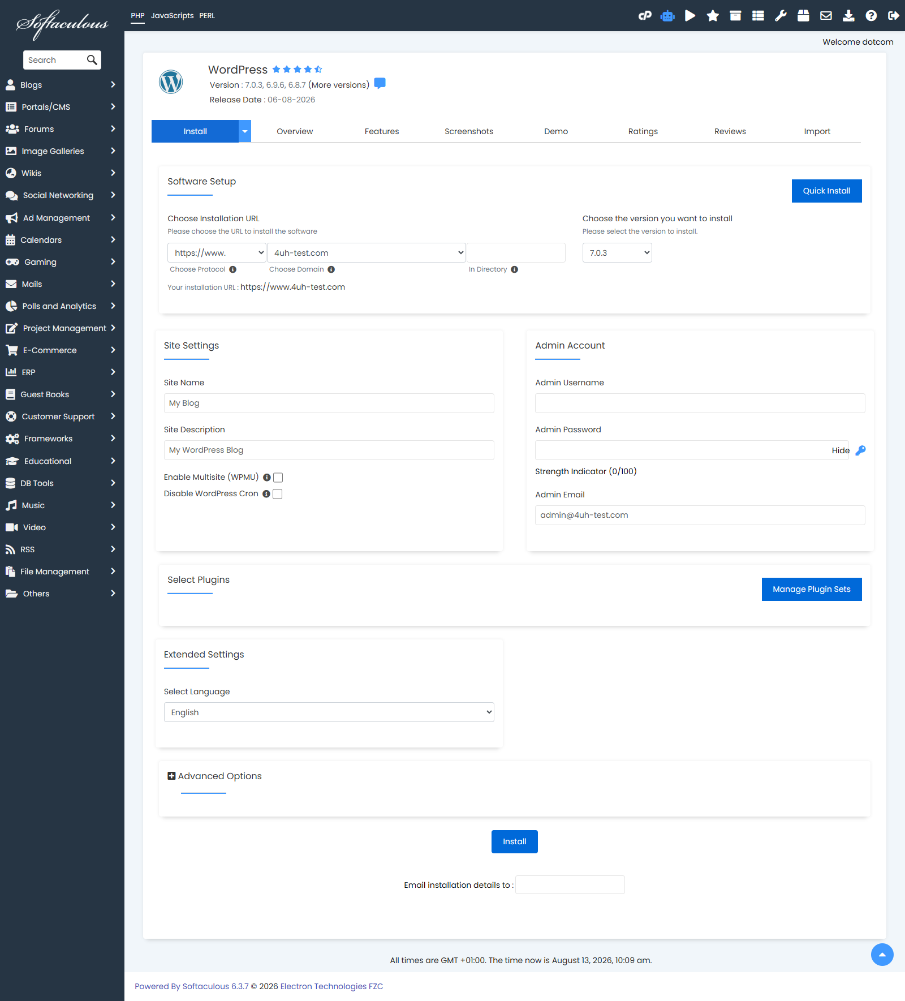
Task: Click the Site Description input field
Action: click(x=329, y=450)
